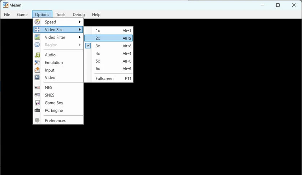Open Preferences
Image resolution: width=302 pixels, height=175 pixels.
pyautogui.click(x=58, y=120)
